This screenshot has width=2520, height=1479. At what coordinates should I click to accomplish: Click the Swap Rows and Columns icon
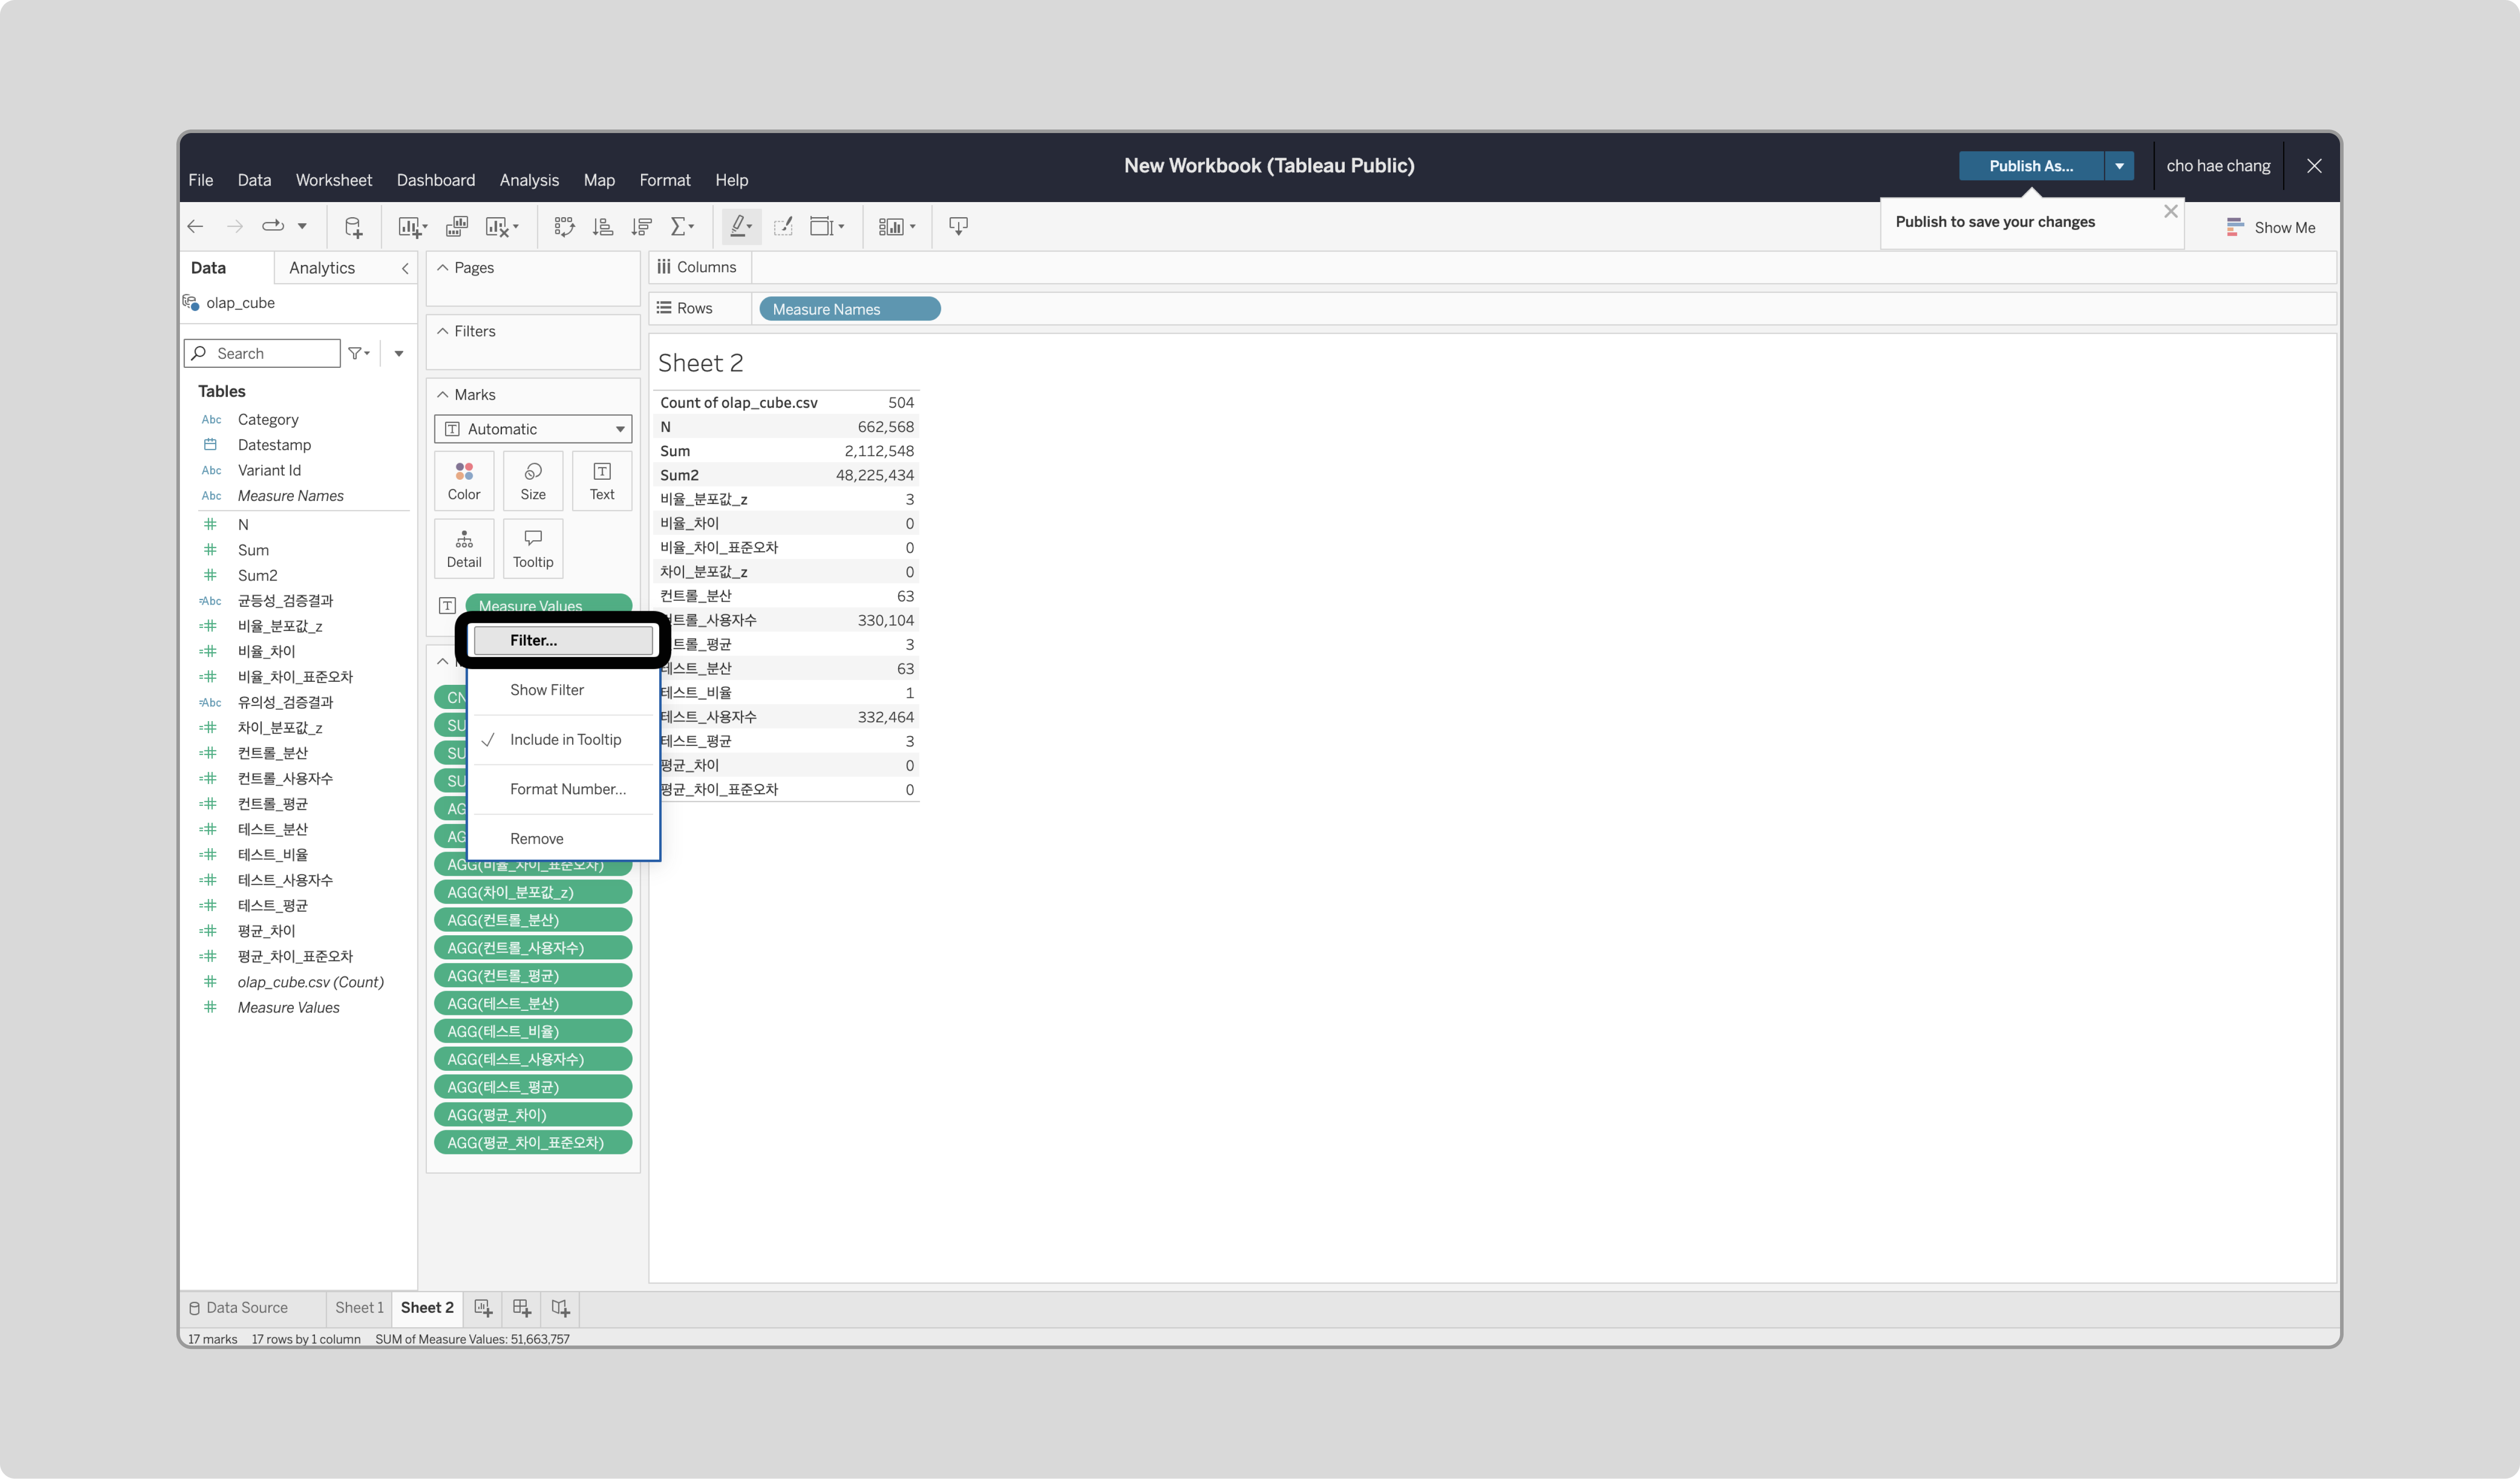[565, 227]
